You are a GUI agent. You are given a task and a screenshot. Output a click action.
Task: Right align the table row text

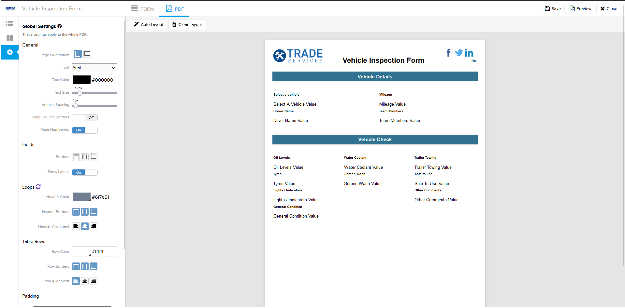click(94, 281)
